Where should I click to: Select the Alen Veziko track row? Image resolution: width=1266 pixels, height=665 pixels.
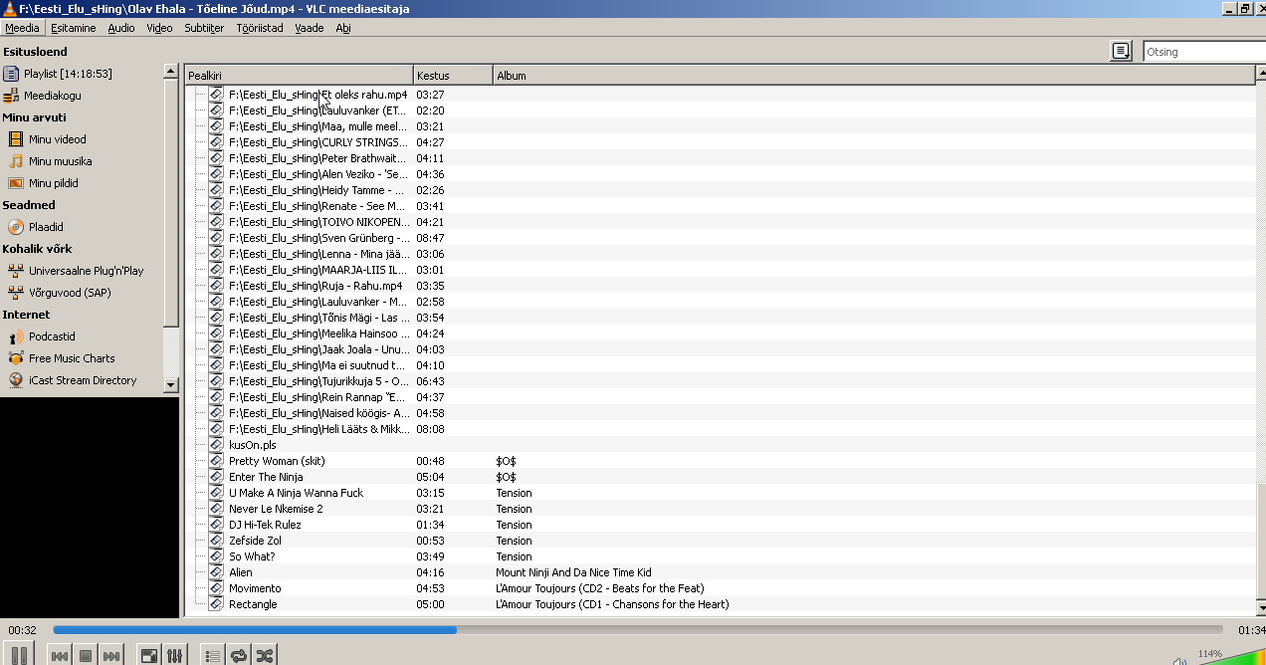point(721,174)
